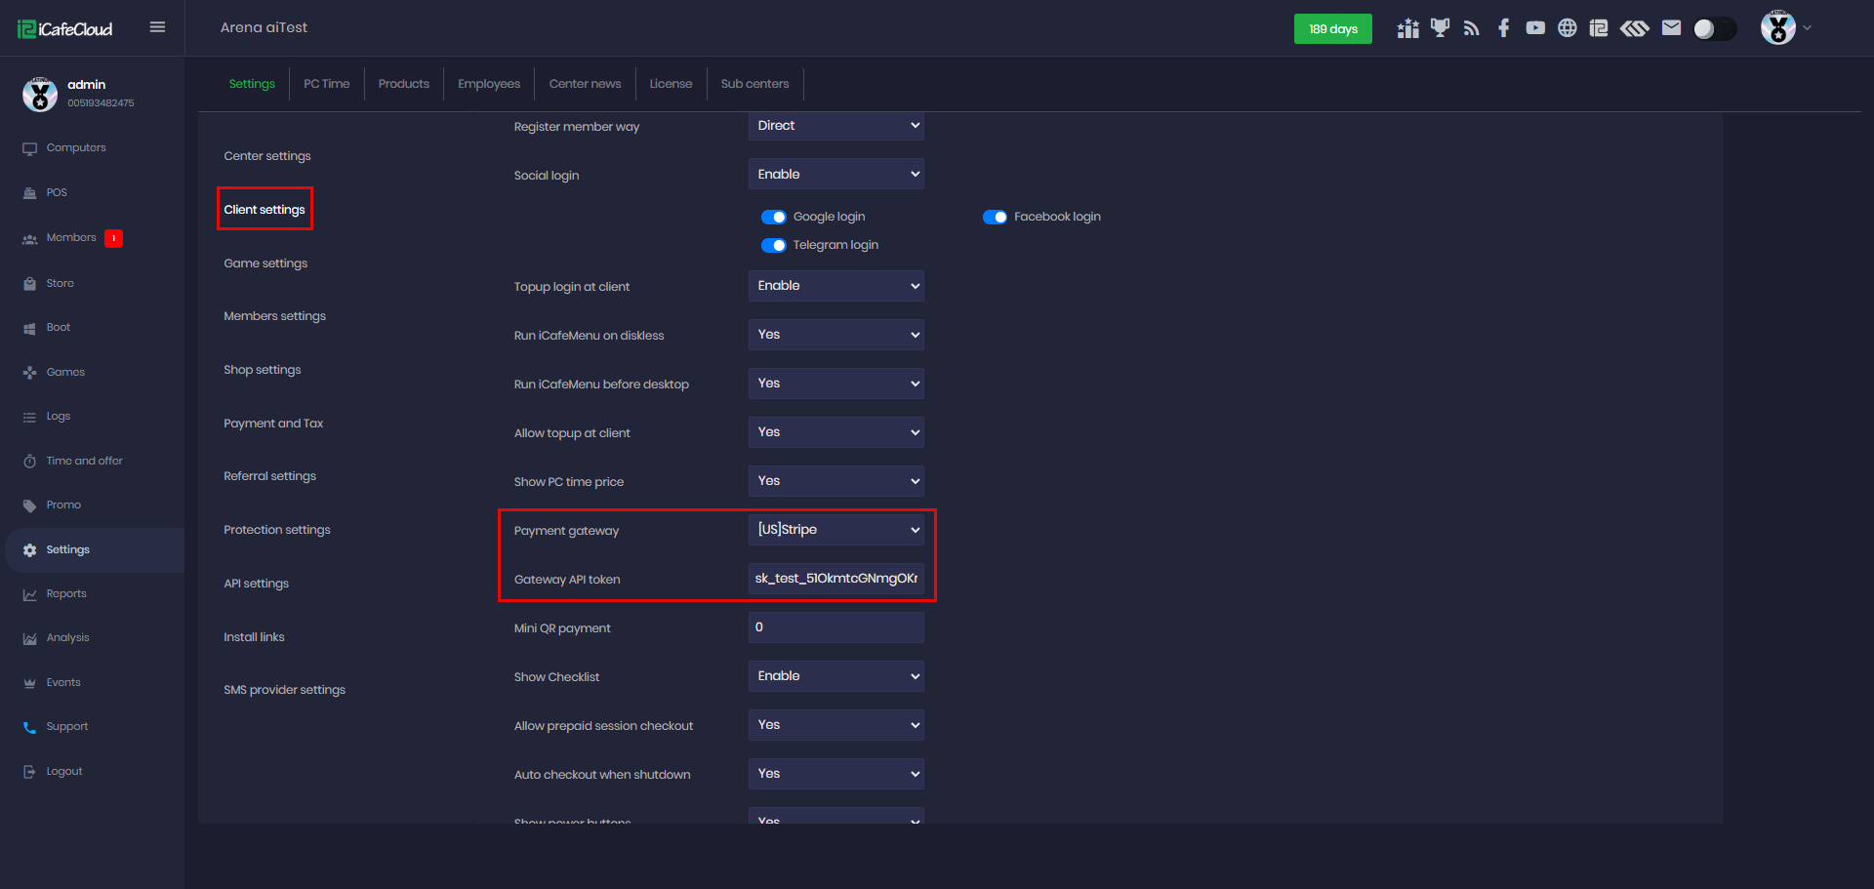Open the Sub centers tab
This screenshot has width=1874, height=889.
[754, 84]
